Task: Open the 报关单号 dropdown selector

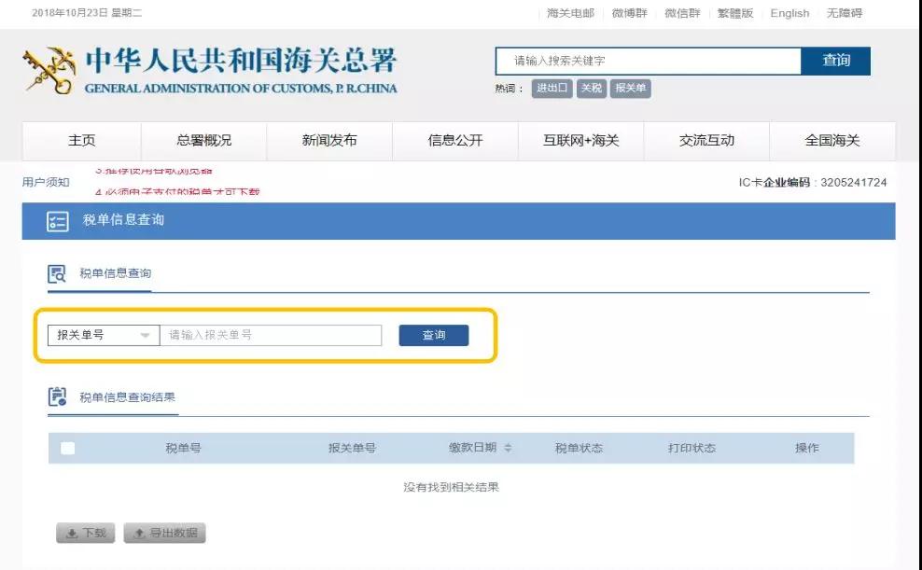Action: click(x=103, y=335)
